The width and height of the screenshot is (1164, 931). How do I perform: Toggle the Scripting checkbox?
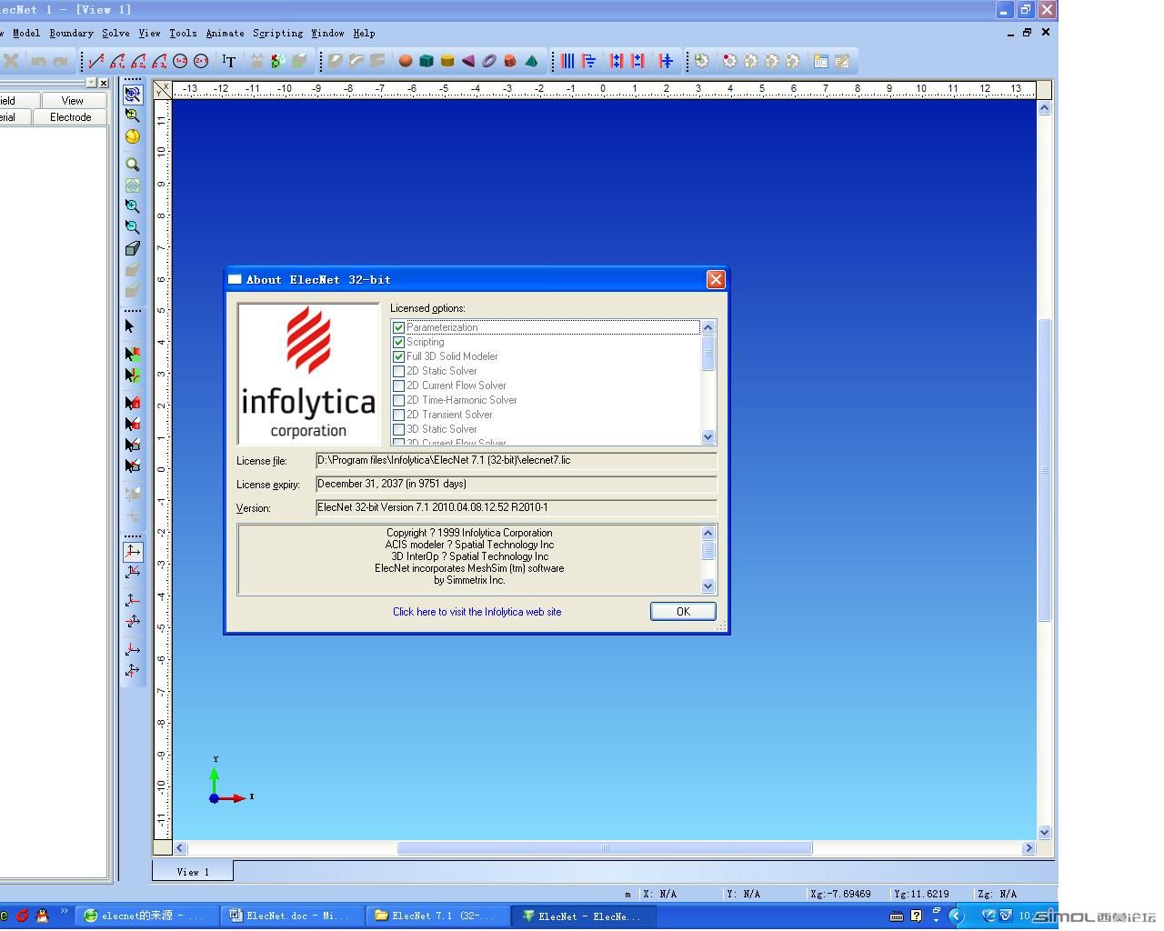(398, 342)
